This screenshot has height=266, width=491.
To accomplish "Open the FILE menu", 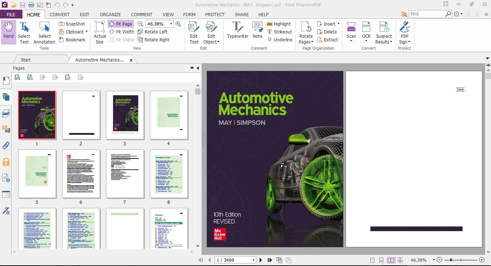I will pos(11,14).
